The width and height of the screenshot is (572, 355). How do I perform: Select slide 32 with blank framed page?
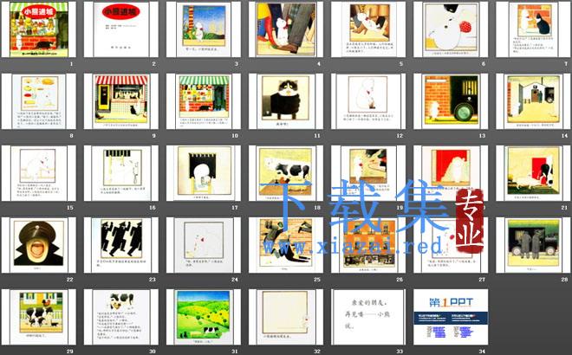click(x=286, y=317)
